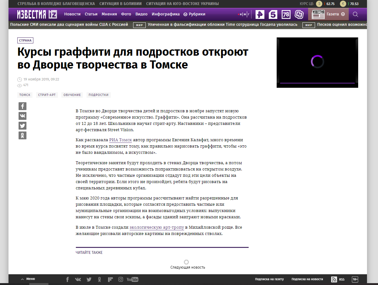Expand the bottom Меню panel
Viewport: 378px width, 285px height.
pyautogui.click(x=28, y=279)
